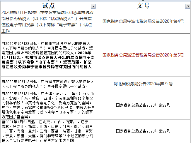This screenshot has height=143, width=191.
Task: Open the 文号 column filter funnel button
Action: [187, 6]
